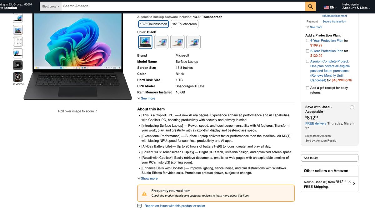Open the 3+ more images thumbnail

coord(18,65)
